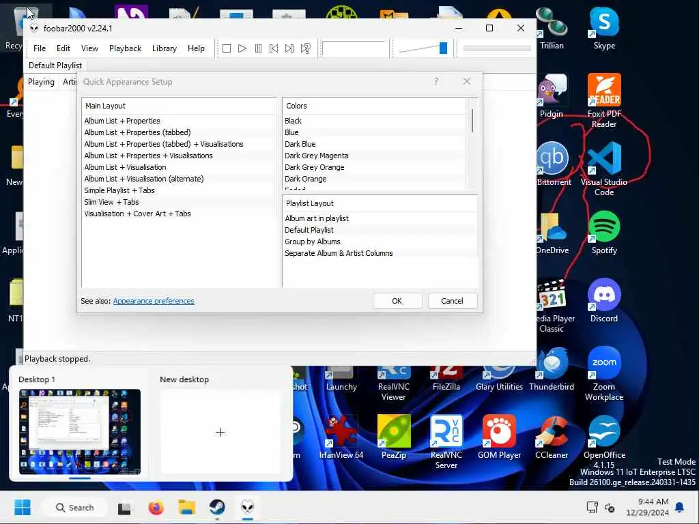Viewport: 699px width, 524px height.
Task: Open Steam from the taskbar
Action: pyautogui.click(x=217, y=508)
